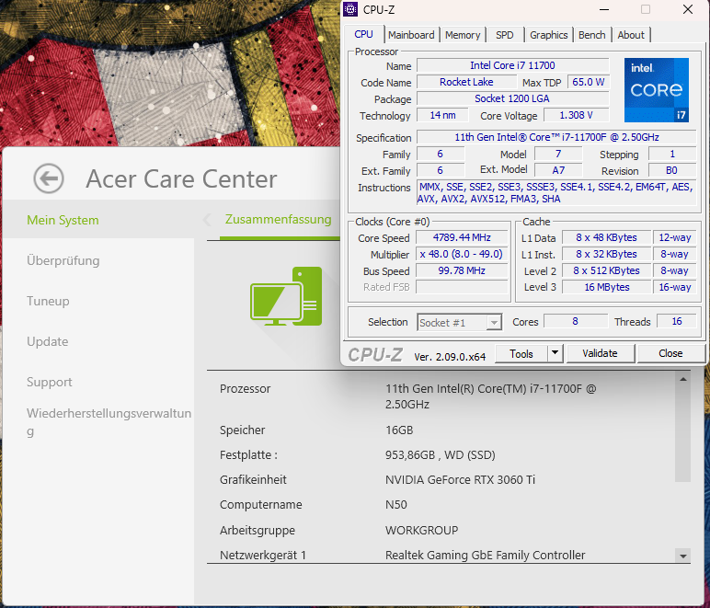Expand the Tools dropdown arrow
This screenshot has height=608, width=710.
555,353
